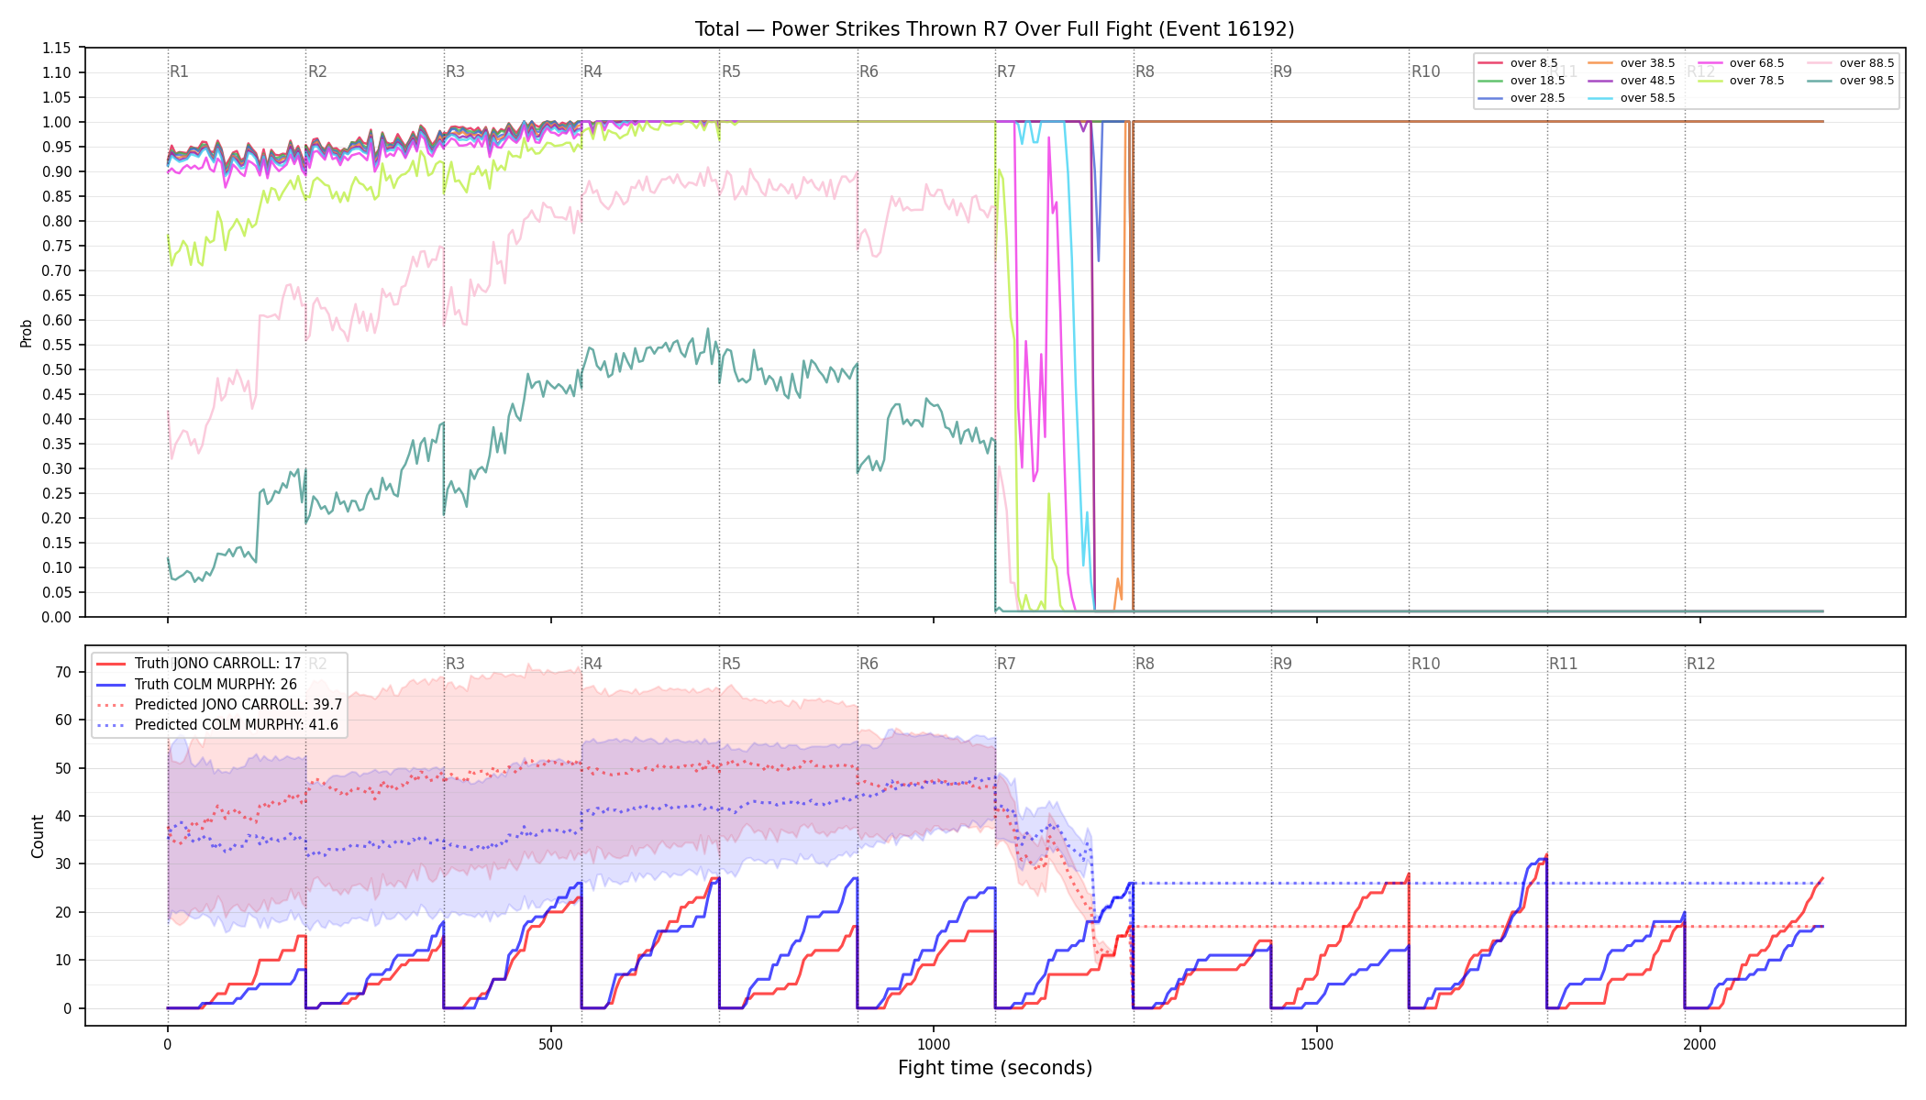Screen dimensions: 1926x1100
Task: Click the R10 round marker in probability chart
Action: pyautogui.click(x=1426, y=71)
